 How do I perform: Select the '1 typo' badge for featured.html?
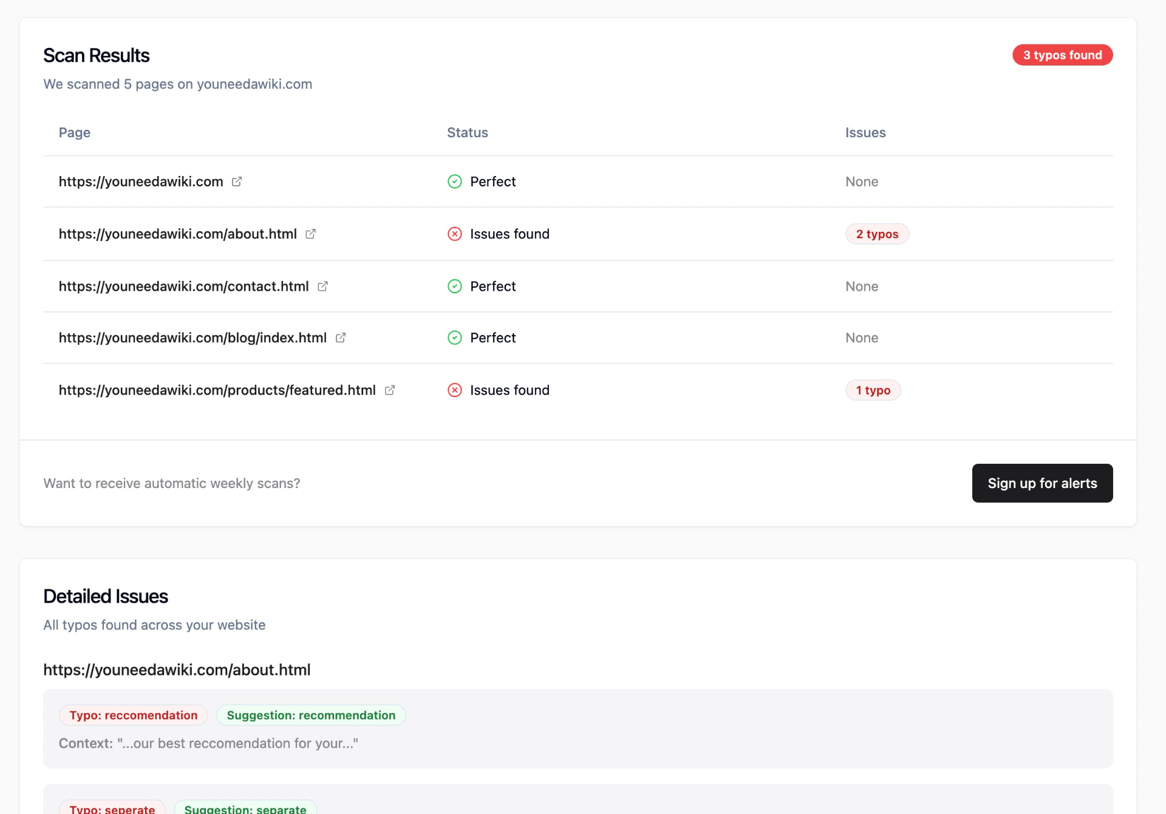click(x=873, y=390)
